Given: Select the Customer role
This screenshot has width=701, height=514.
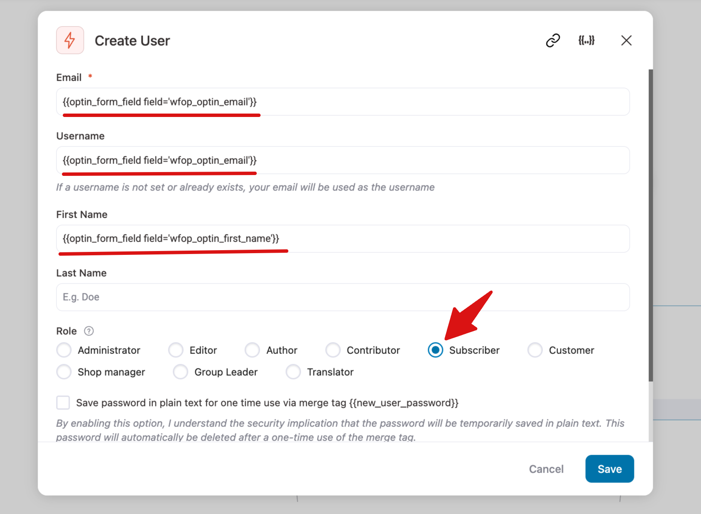Looking at the screenshot, I should (534, 350).
